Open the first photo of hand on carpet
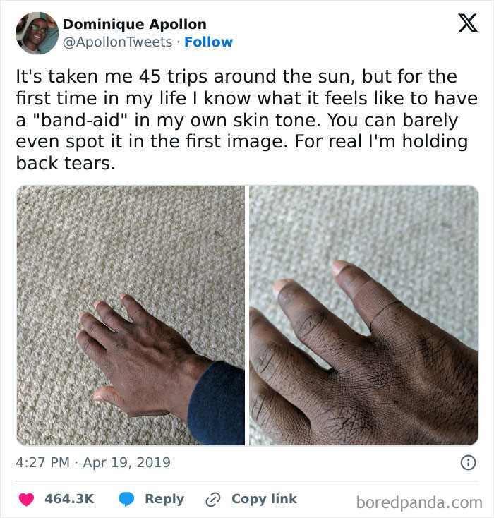The width and height of the screenshot is (494, 518). pos(131,315)
